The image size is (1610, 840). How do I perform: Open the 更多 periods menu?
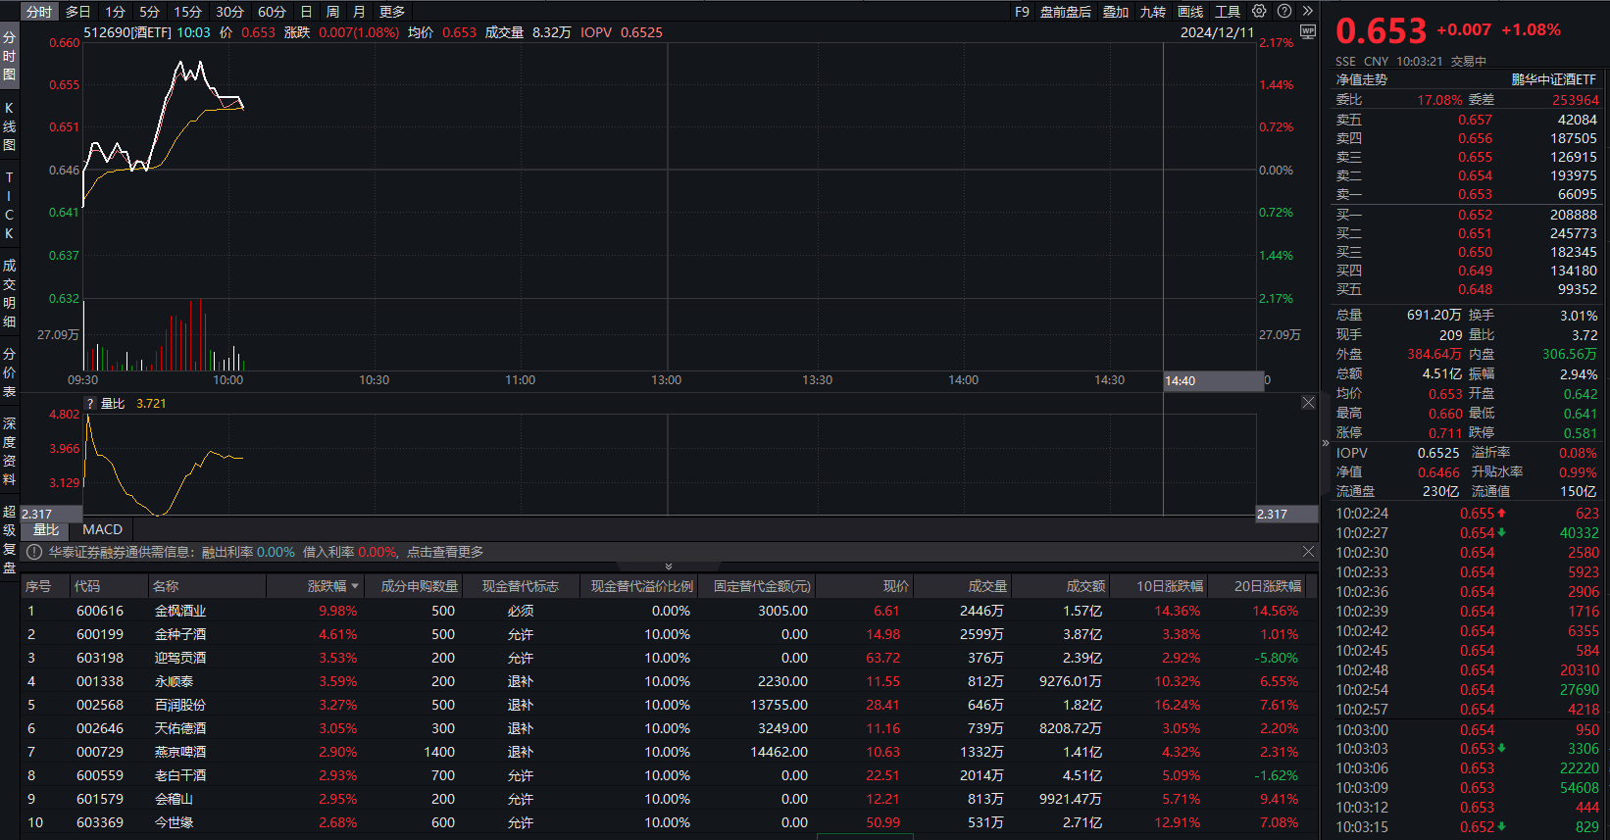392,12
